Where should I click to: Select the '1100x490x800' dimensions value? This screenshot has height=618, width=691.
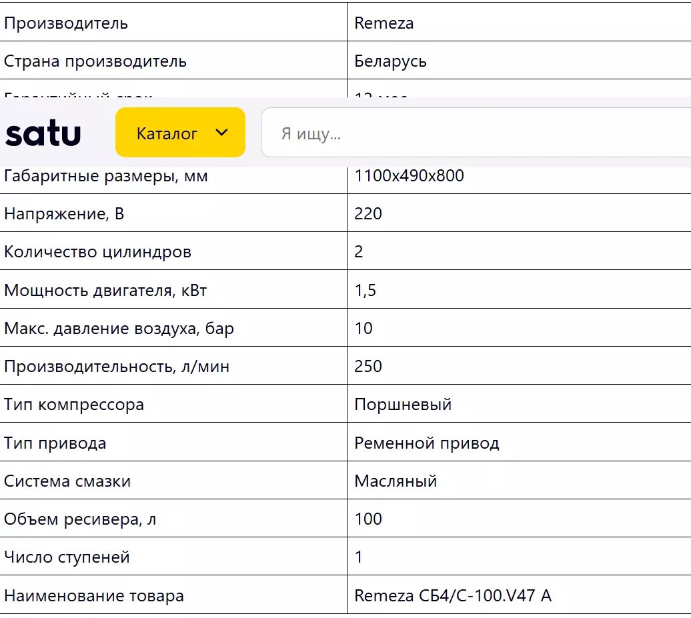[410, 175]
